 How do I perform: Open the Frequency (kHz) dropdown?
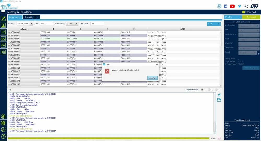click(249, 35)
